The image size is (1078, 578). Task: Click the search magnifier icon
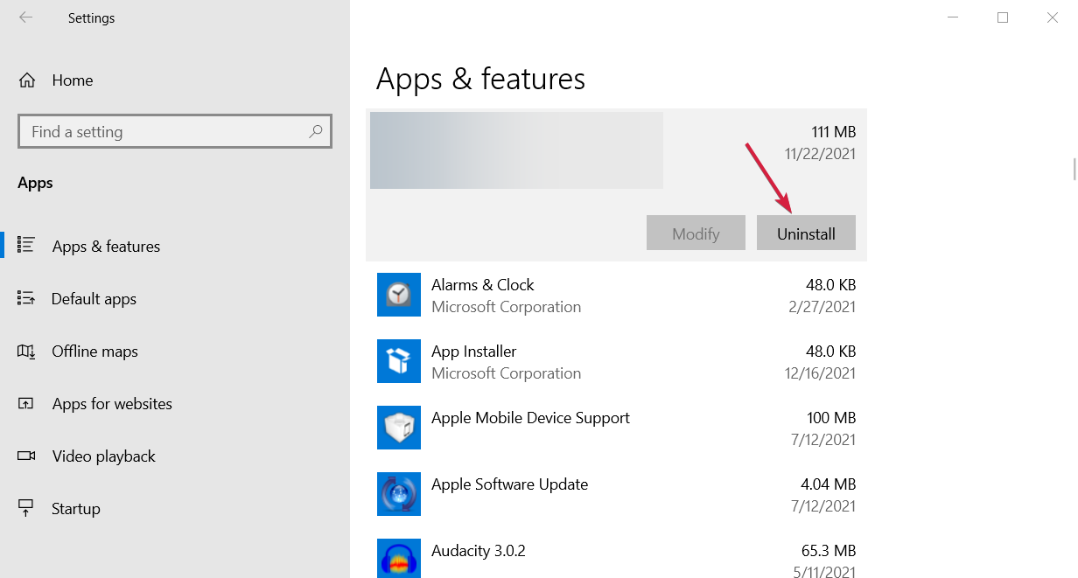click(316, 132)
